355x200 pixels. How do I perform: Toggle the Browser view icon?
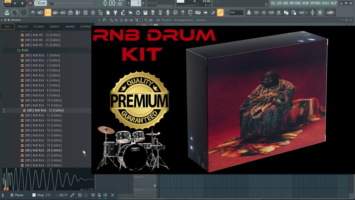[x=100, y=12]
